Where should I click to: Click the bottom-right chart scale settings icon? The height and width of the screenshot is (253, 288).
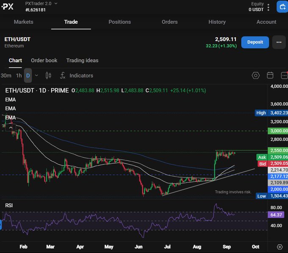tap(280, 247)
